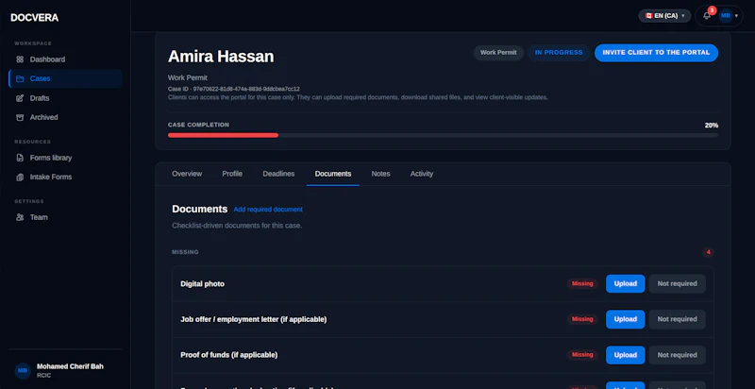Image resolution: width=755 pixels, height=389 pixels.
Task: Mark Proof of funds as Not required
Action: coord(677,355)
